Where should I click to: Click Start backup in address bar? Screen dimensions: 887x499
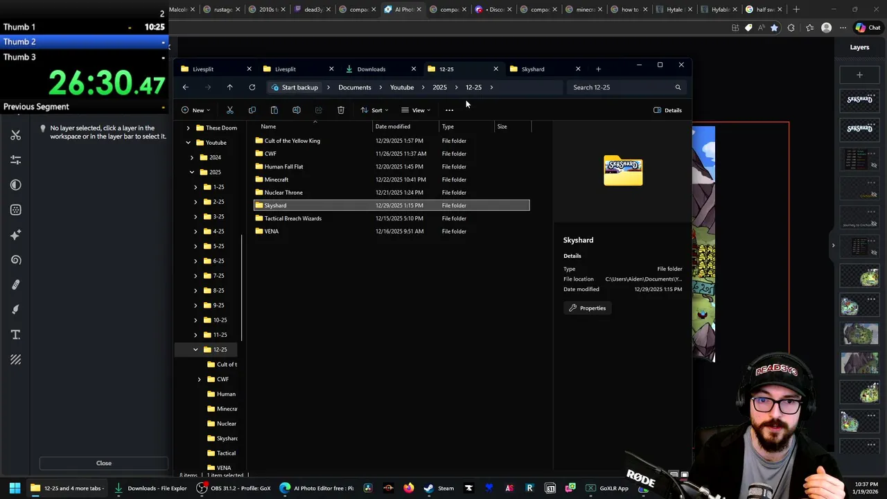tap(295, 87)
